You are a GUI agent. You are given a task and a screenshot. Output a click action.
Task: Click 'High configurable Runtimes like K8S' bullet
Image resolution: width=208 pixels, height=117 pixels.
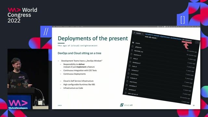pyautogui.click(x=79, y=84)
